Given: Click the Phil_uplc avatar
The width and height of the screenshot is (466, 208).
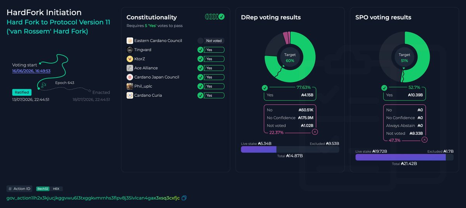Looking at the screenshot, I should click(x=130, y=86).
